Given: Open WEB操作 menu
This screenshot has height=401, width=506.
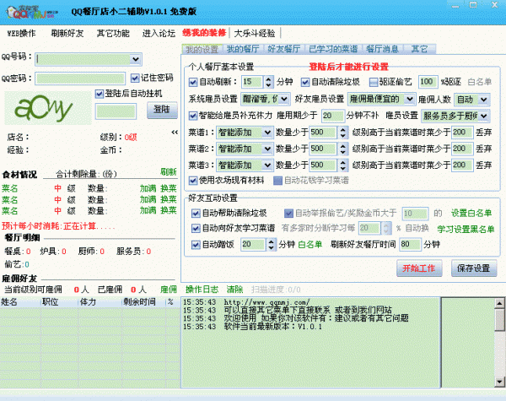Looking at the screenshot, I should [21, 33].
